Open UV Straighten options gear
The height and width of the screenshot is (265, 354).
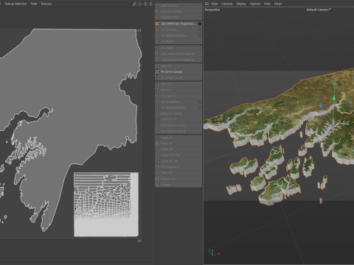pyautogui.click(x=200, y=102)
